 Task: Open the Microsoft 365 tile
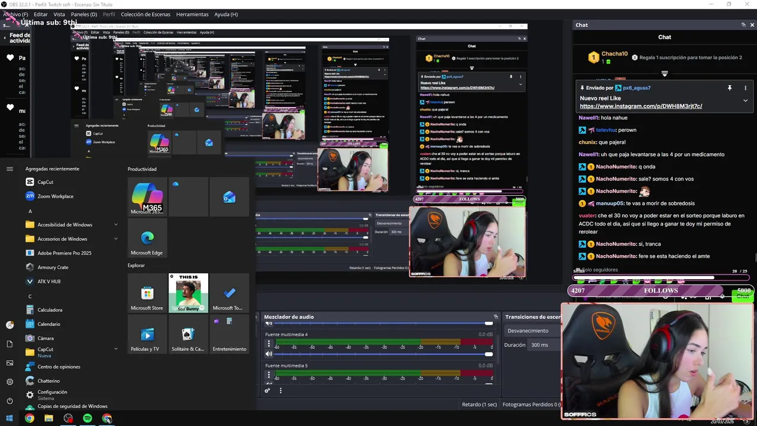(147, 197)
